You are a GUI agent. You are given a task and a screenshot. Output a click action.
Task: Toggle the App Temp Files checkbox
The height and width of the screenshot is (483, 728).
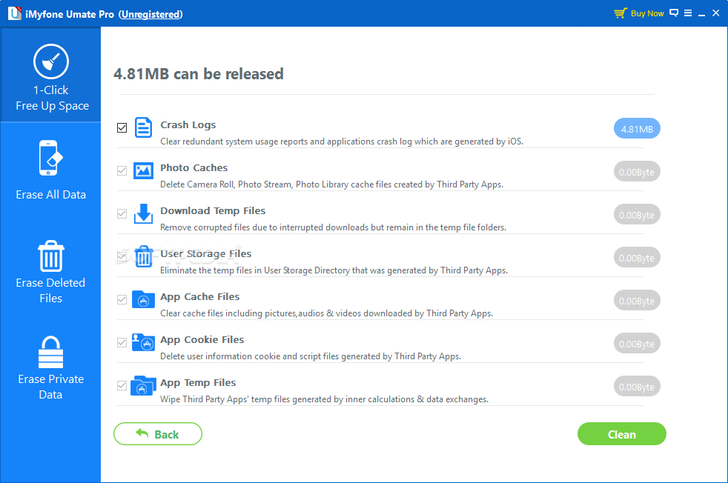122,385
